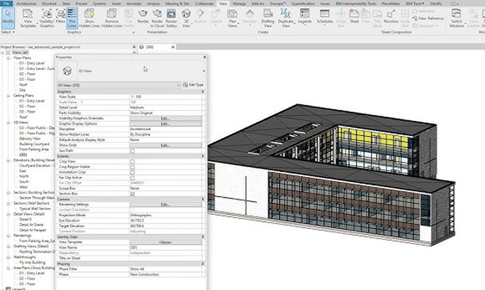
Task: Collapse the Elevations (Building Elevation) node
Action: click(8, 160)
